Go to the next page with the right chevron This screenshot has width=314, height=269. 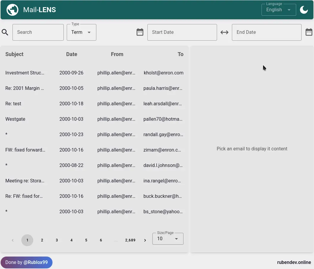145,240
